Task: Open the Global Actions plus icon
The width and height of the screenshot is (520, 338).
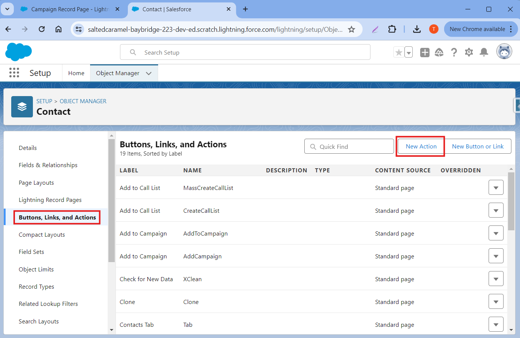Action: pos(425,52)
